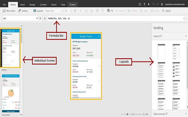
Task: Open the Fill property dropdown
Action: pos(20,18)
